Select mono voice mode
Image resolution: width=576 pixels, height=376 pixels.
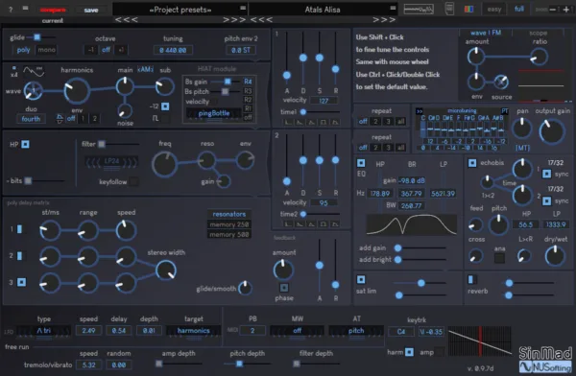click(x=47, y=50)
